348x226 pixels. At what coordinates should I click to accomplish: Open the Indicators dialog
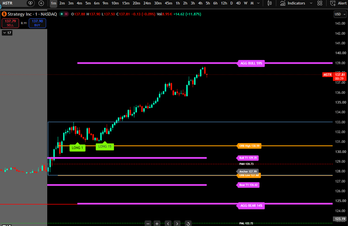[293, 3]
